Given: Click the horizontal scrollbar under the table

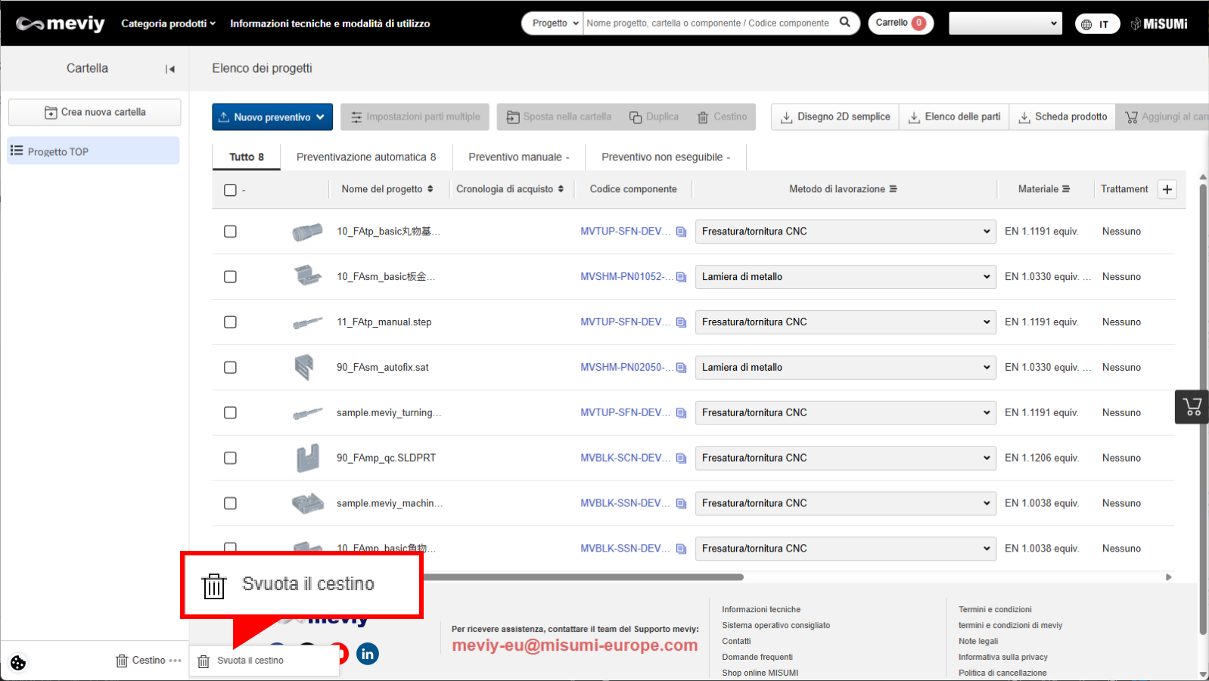Looking at the screenshot, I should (x=583, y=577).
